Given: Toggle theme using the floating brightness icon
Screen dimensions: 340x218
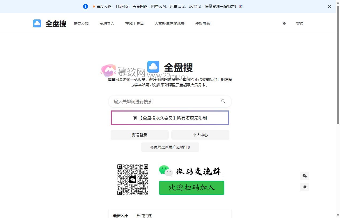Looking at the screenshot, I should click(304, 187).
